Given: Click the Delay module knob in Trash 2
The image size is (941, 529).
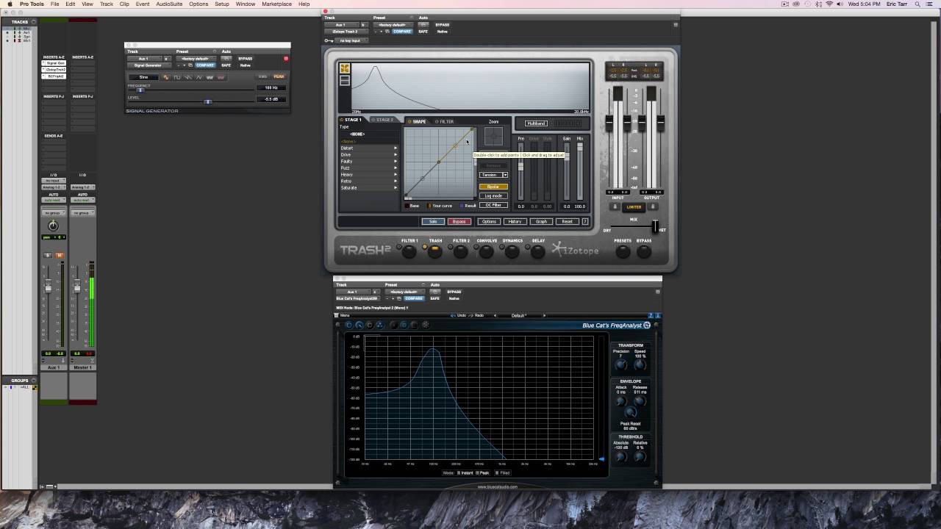Looking at the screenshot, I should 538,251.
